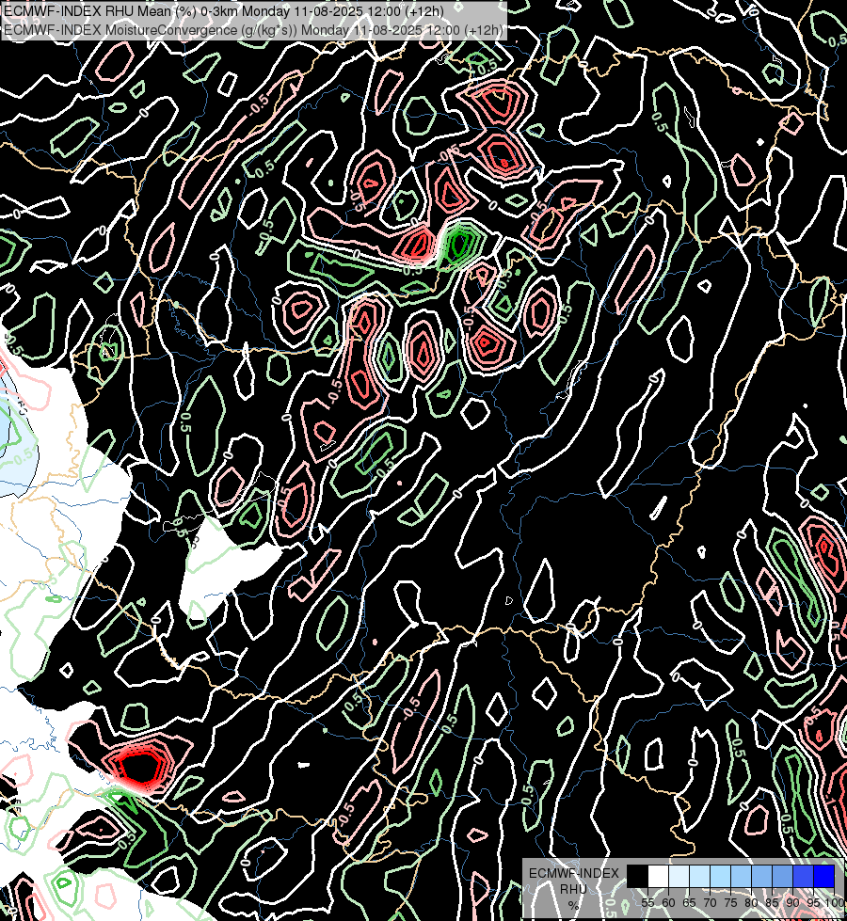
Task: Click the 'RHU Mean (%) 0-3km' title line
Action: tap(223, 11)
